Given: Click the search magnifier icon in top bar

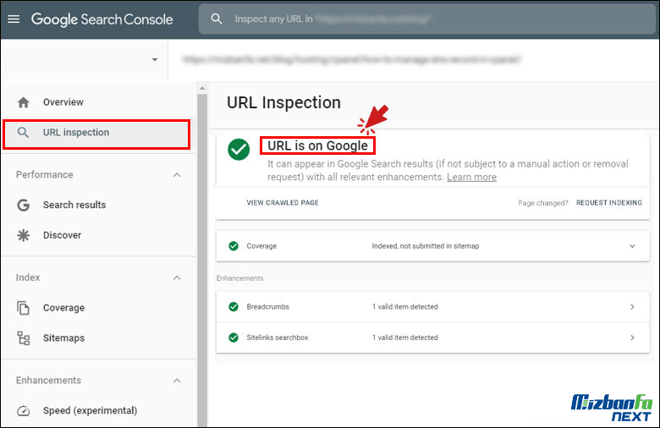Looking at the screenshot, I should 217,19.
